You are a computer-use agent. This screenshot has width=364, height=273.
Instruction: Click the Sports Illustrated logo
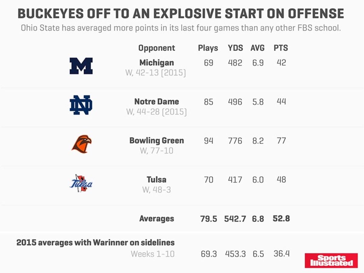click(331, 261)
